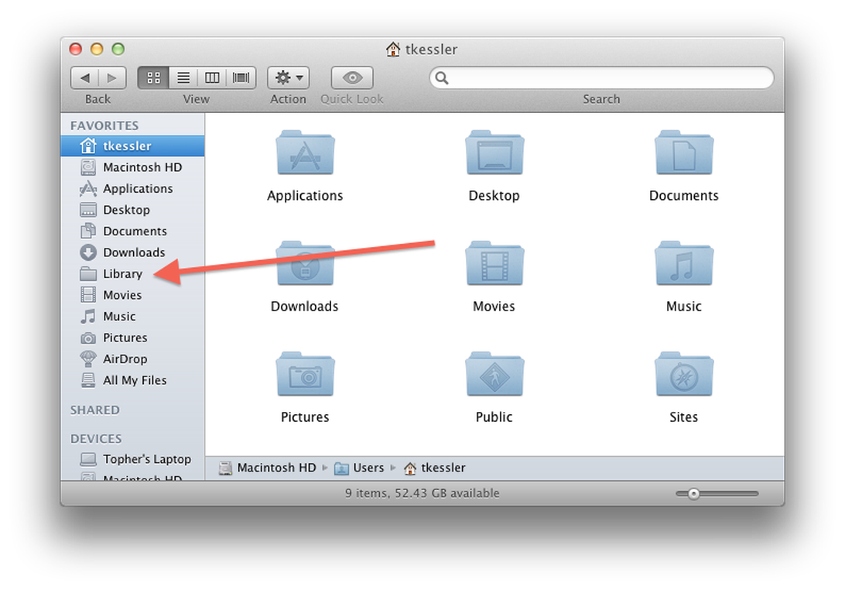Image resolution: width=845 pixels, height=590 pixels.
Task: Open Applications in the sidebar
Action: (x=132, y=188)
